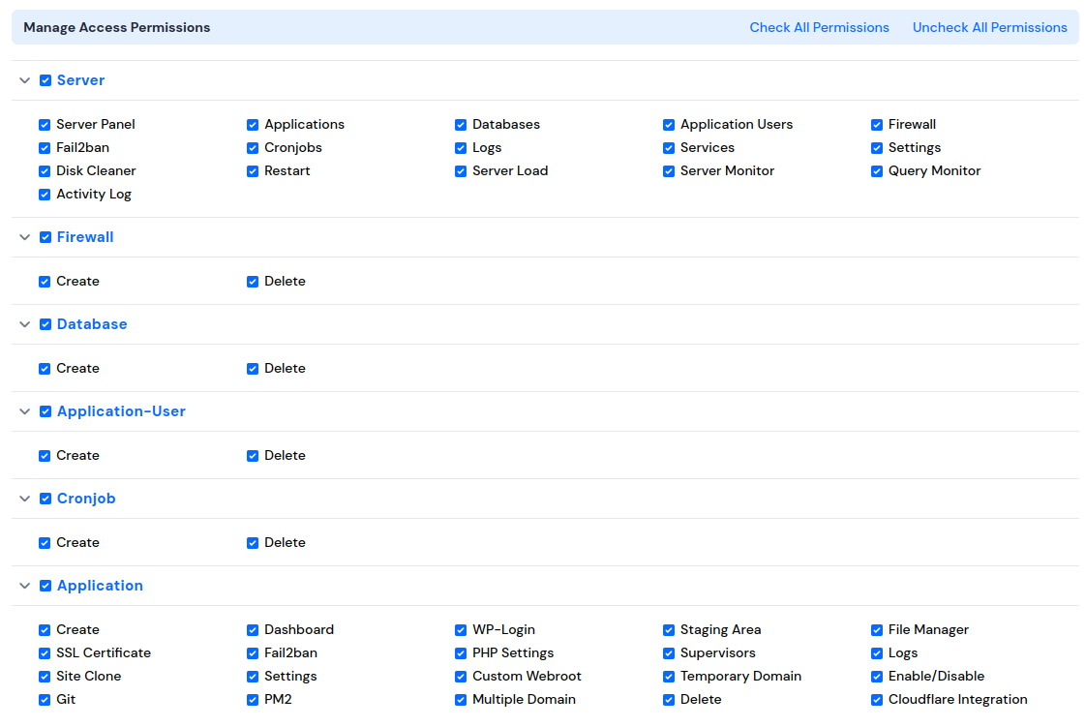The width and height of the screenshot is (1085, 727).
Task: Uncheck Logs in the Application section
Action: (877, 653)
